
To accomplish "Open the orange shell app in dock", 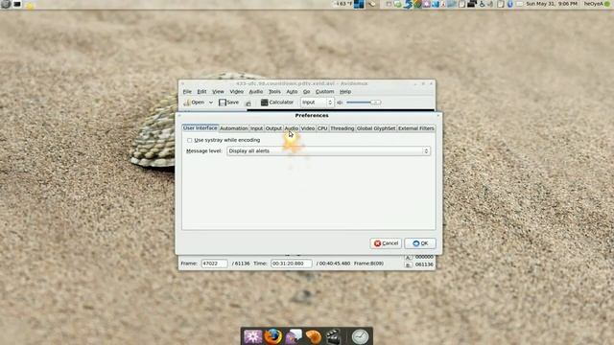I will tap(314, 336).
